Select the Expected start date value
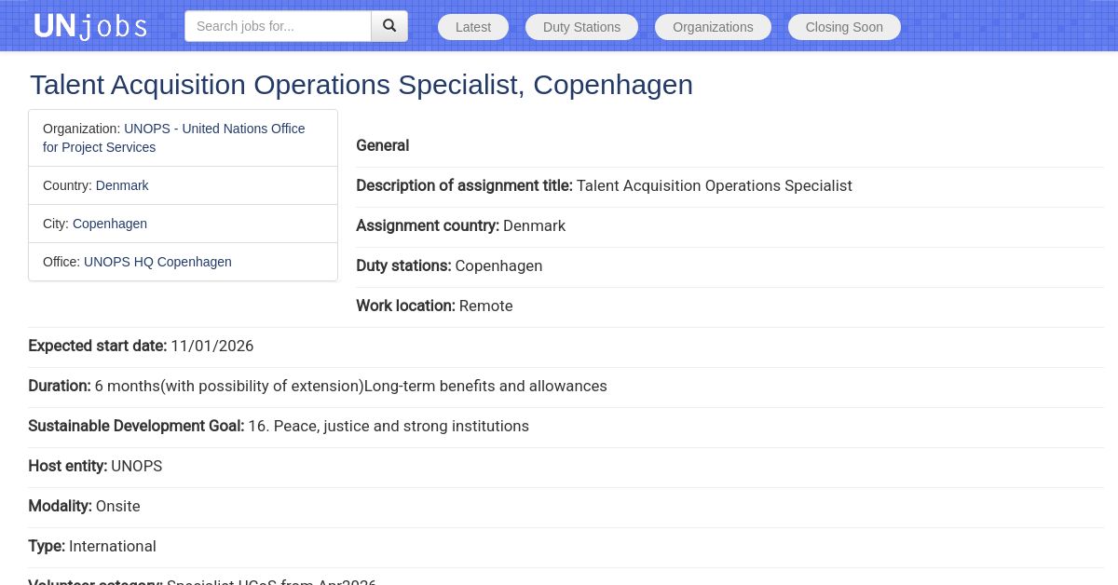This screenshot has height=585, width=1118. pos(212,346)
